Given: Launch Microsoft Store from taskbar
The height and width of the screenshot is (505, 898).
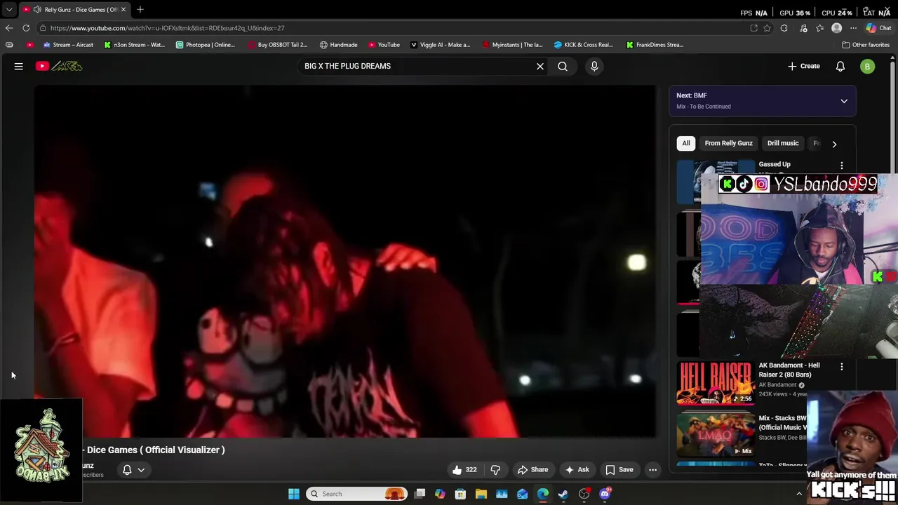Looking at the screenshot, I should point(460,494).
